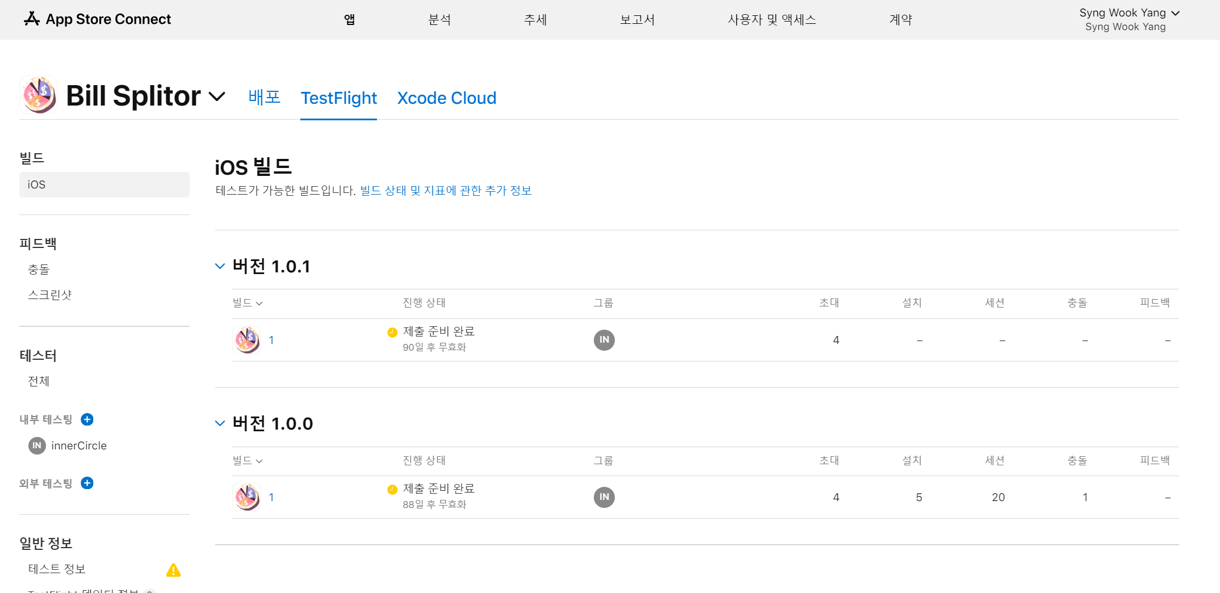This screenshot has width=1220, height=593.
Task: Click 진행 상태 header in version 1.0.1 table
Action: coord(424,303)
